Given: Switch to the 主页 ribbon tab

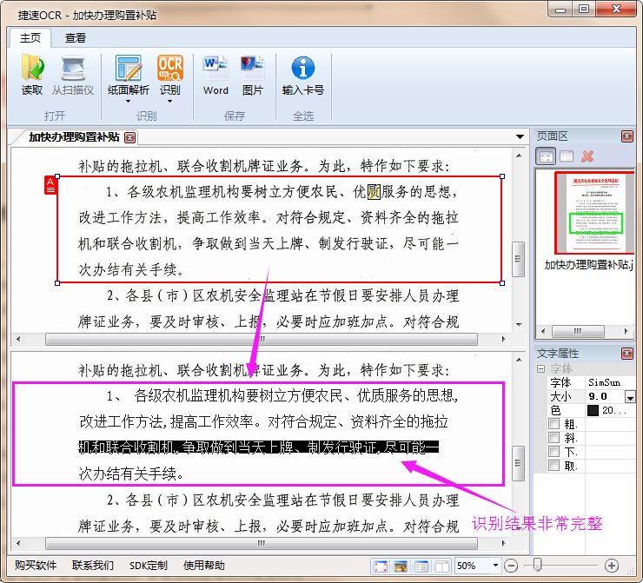Looking at the screenshot, I should click(30, 37).
